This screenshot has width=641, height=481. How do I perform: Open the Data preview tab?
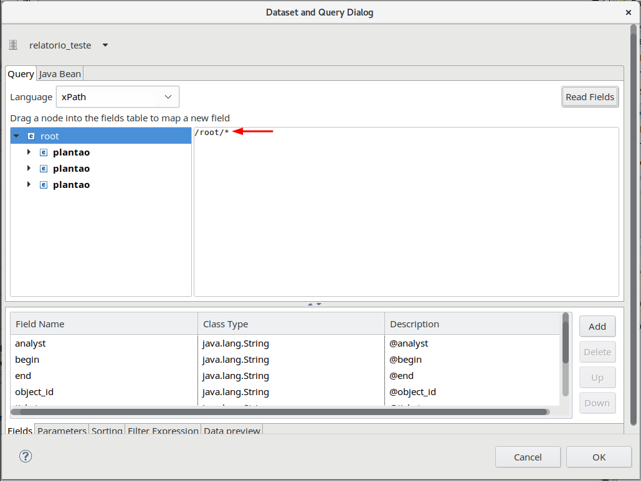point(232,431)
